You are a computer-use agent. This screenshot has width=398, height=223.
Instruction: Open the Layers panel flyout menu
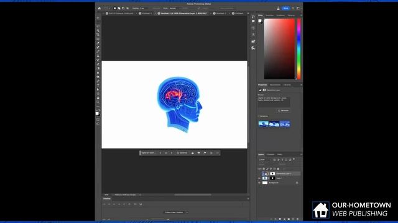pos(301,154)
